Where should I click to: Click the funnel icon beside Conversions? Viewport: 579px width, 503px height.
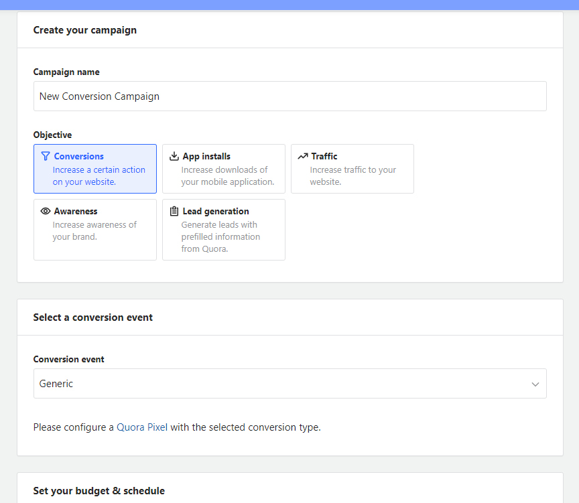(46, 156)
